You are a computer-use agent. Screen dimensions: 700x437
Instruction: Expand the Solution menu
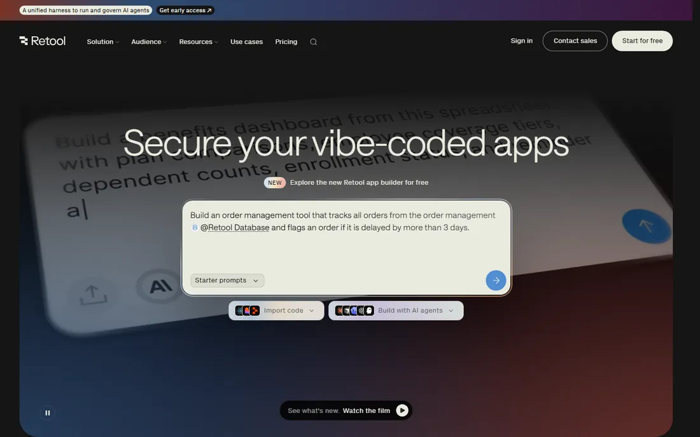point(102,42)
